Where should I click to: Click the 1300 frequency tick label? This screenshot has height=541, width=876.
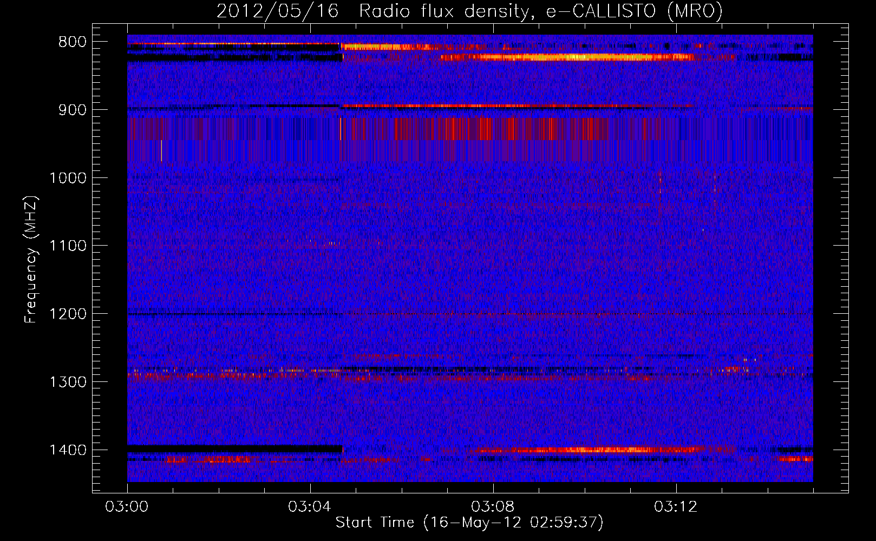[x=68, y=382]
